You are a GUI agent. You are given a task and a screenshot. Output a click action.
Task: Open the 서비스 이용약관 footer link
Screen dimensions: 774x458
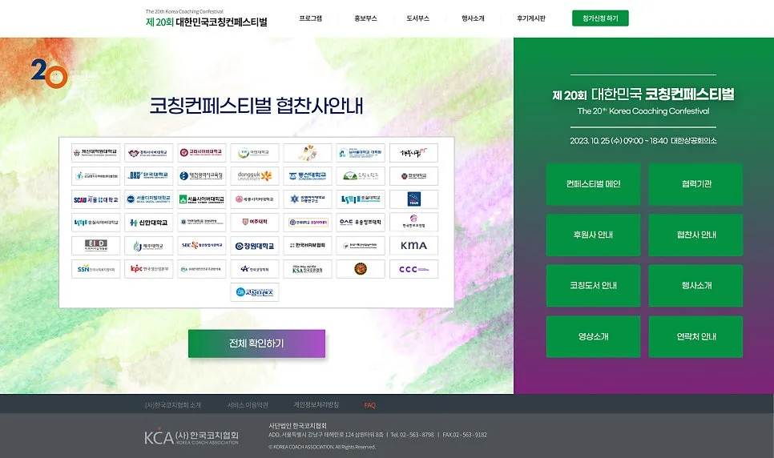click(x=248, y=405)
